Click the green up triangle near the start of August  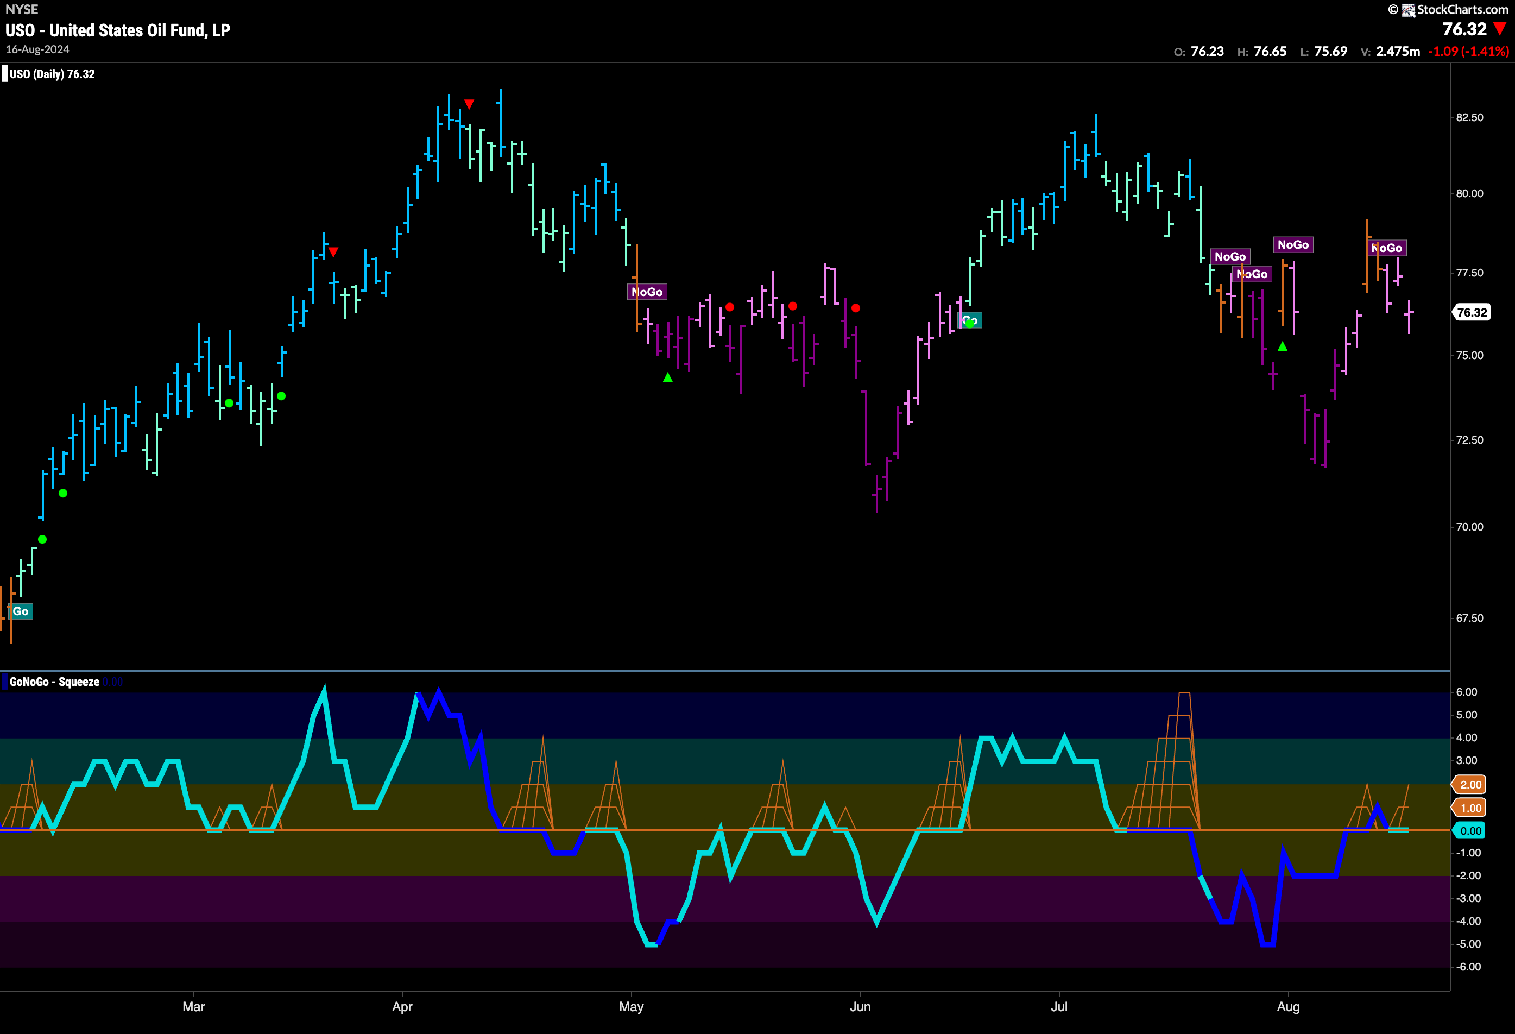[1282, 347]
